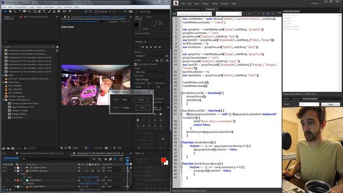Select the Selection arrow tool in After Effects
343x193 pixels.
click(x=6, y=11)
